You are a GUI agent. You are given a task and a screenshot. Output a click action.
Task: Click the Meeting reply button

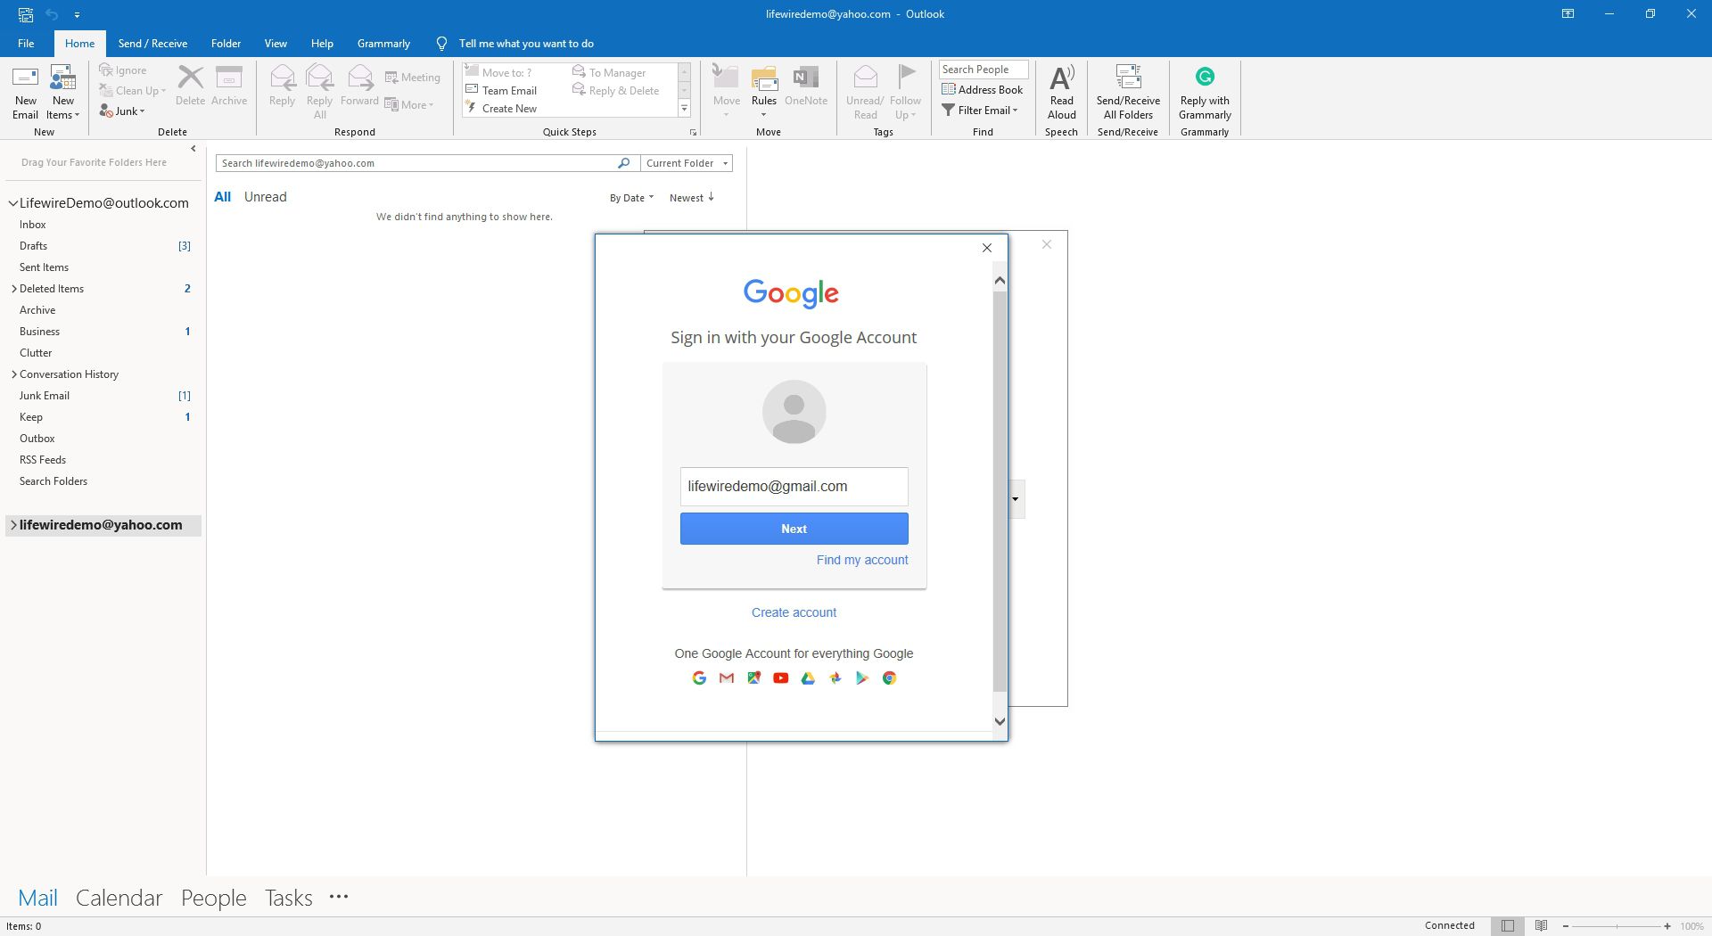413,78
